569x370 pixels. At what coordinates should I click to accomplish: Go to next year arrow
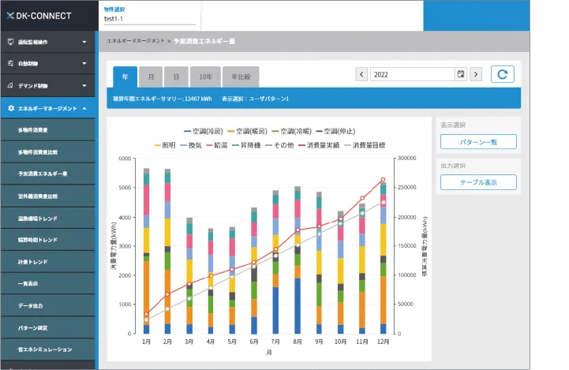[476, 74]
